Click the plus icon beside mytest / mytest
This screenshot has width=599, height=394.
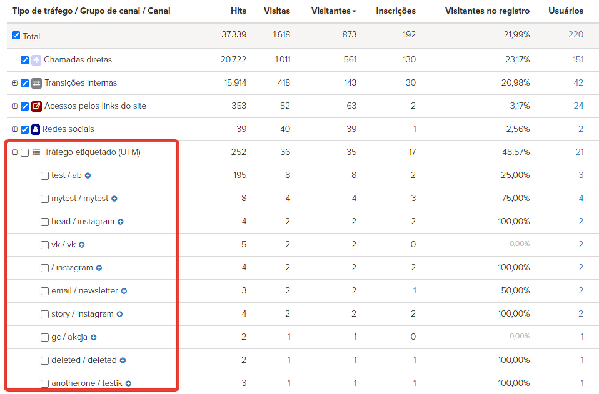pyautogui.click(x=114, y=199)
